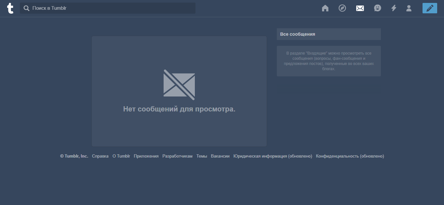The width and height of the screenshot is (444, 205).
Task: Open the Конфиденциальность page
Action: pyautogui.click(x=350, y=156)
